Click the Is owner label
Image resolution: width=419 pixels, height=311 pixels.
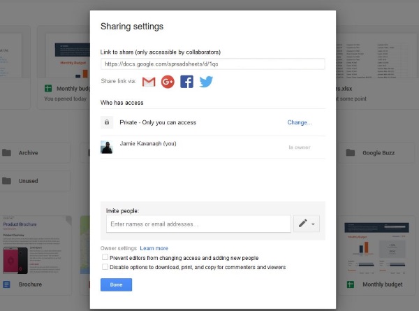[298, 147]
